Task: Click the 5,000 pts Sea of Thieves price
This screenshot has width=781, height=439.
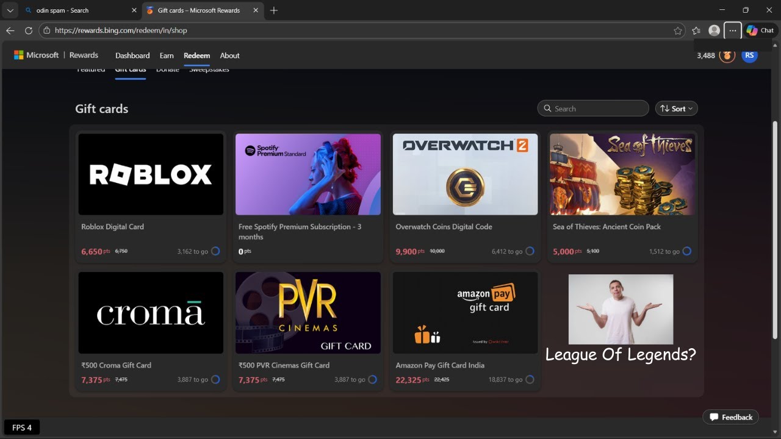Action: 567,251
